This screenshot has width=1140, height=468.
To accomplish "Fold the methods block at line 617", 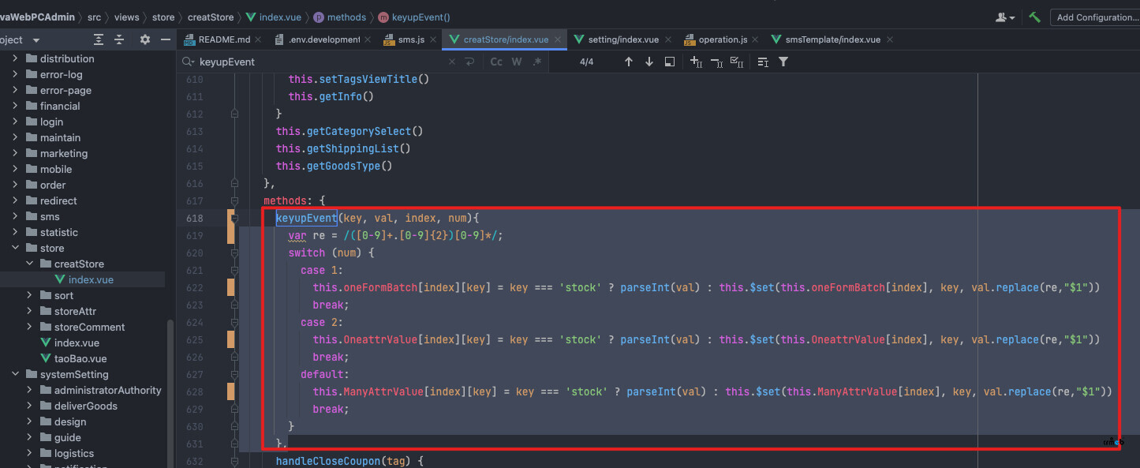I will [x=234, y=200].
